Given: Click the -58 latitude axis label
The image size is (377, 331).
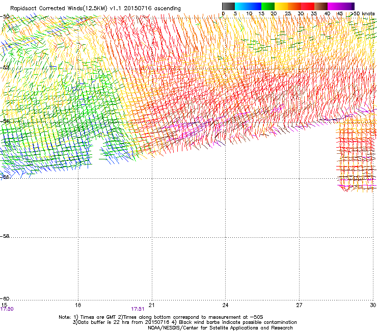Looking at the screenshot, I should 5,236.
